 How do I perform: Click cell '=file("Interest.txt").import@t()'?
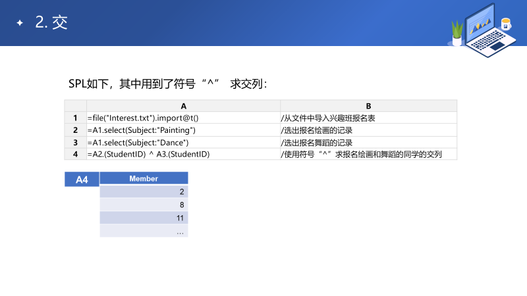[184, 118]
